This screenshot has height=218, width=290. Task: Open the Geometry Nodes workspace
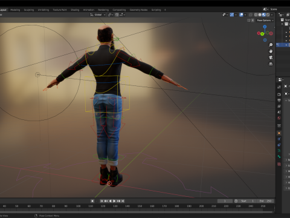[138, 10]
